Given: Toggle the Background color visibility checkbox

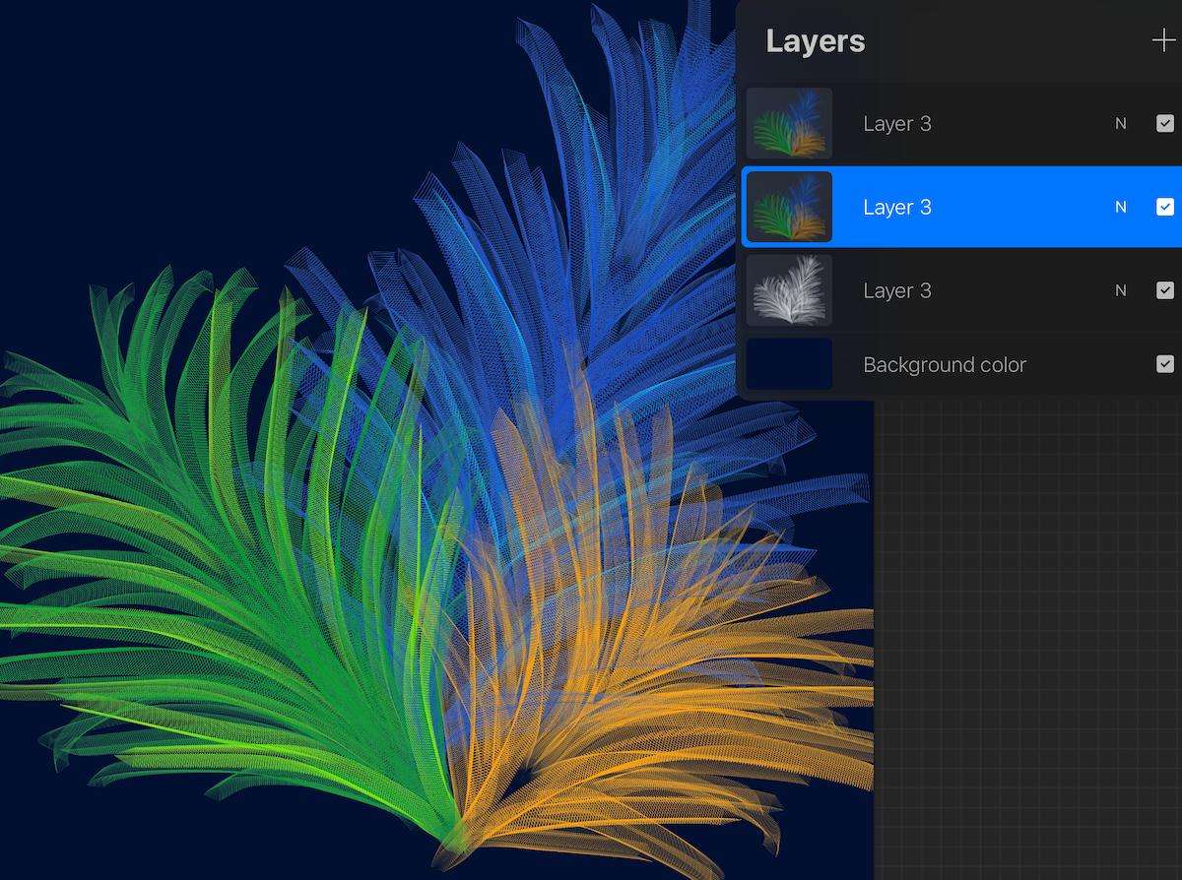Looking at the screenshot, I should coord(1165,364).
